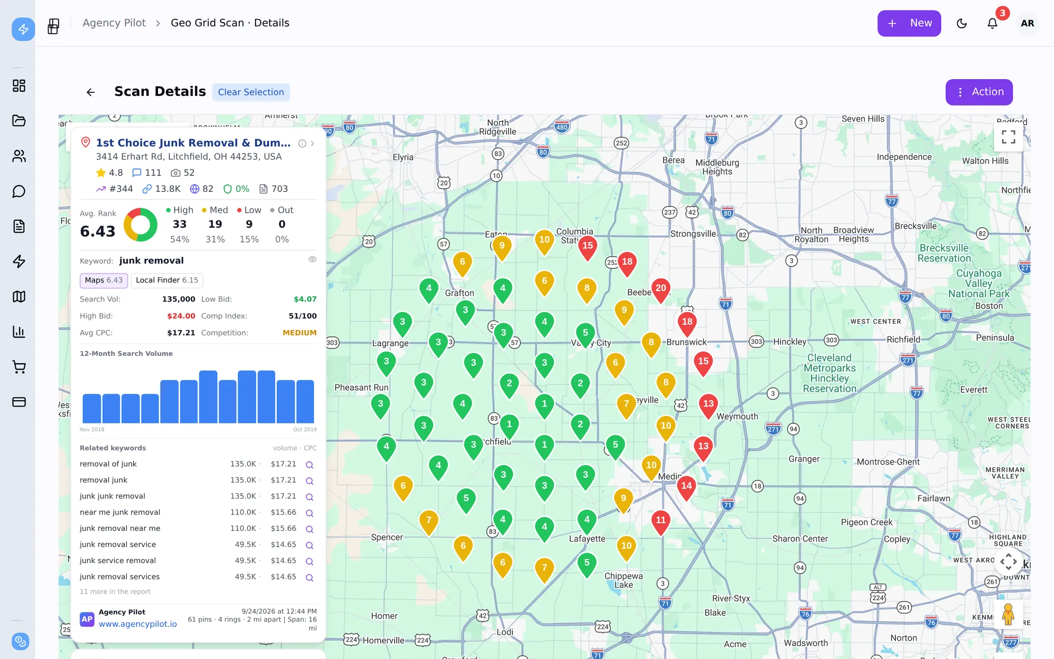This screenshot has width=1054, height=659.
Task: Click the 13.8K backlinks stat
Action: (161, 189)
